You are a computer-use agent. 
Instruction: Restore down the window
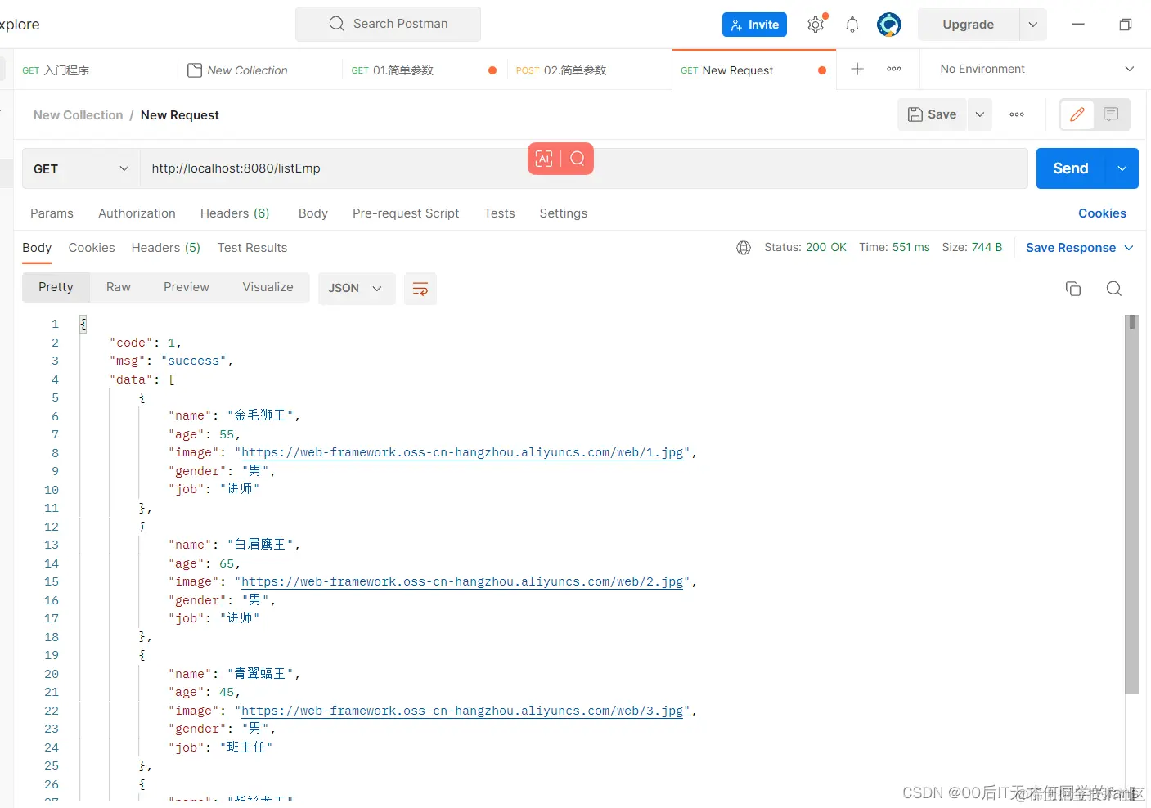coord(1126,25)
